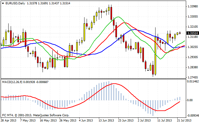This screenshot has height=123, width=199.
Task: Select the 1.33055 price scale label
Action: pyautogui.click(x=193, y=17)
